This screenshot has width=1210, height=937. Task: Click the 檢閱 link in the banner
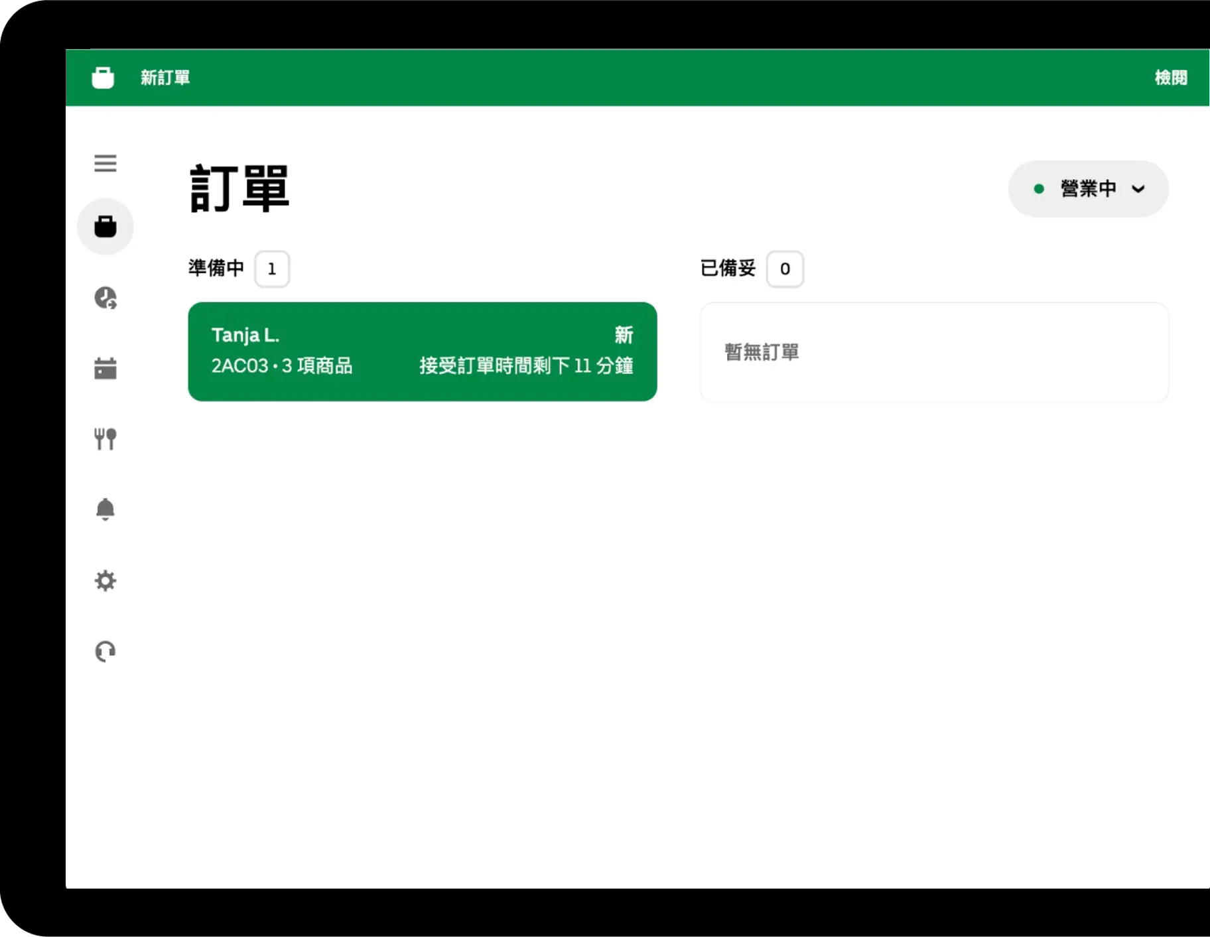click(1170, 78)
